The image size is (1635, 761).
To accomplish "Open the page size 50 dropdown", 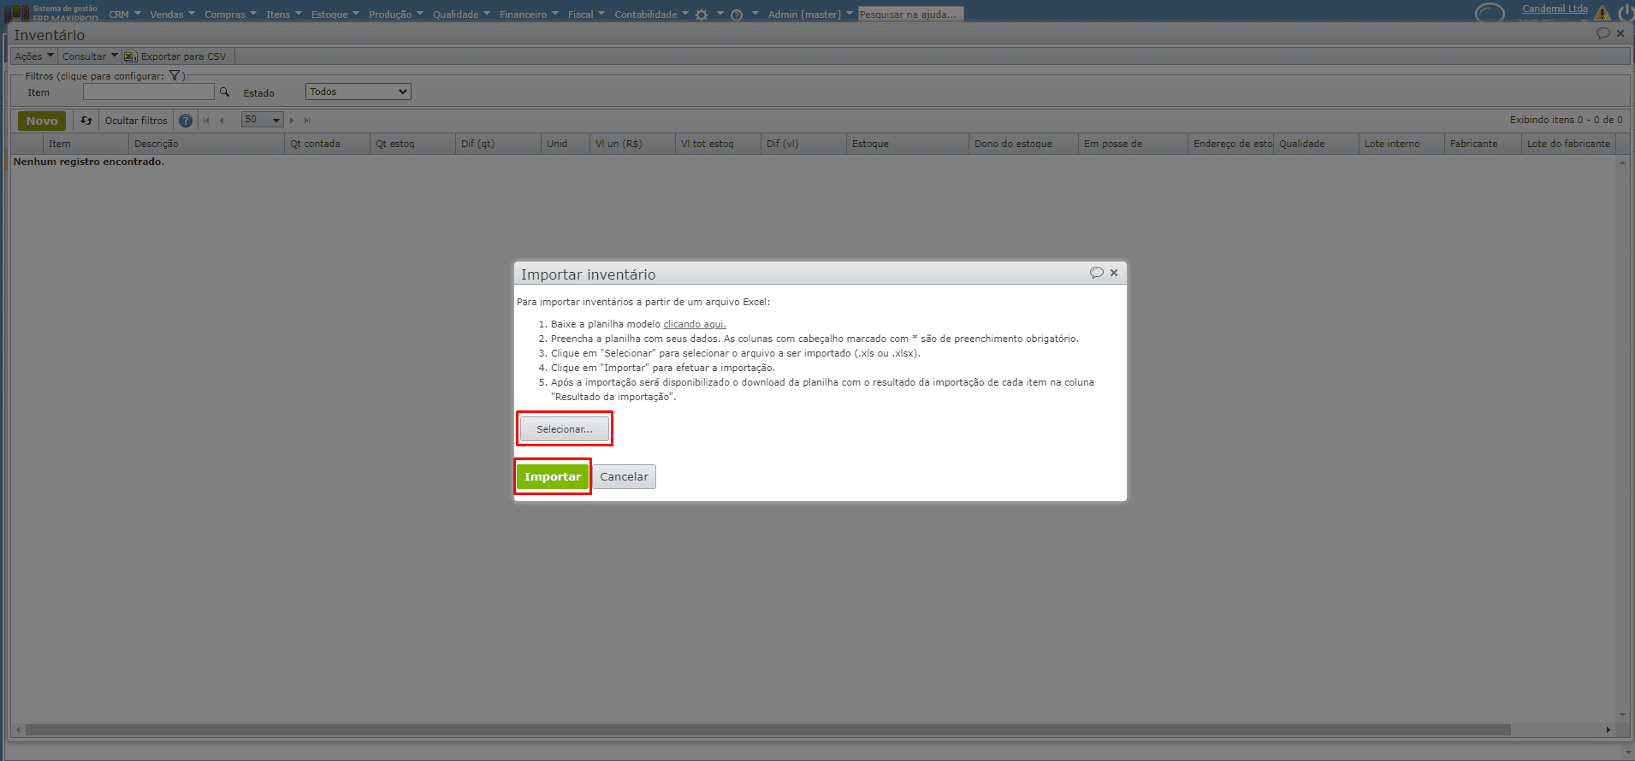I will click(262, 120).
